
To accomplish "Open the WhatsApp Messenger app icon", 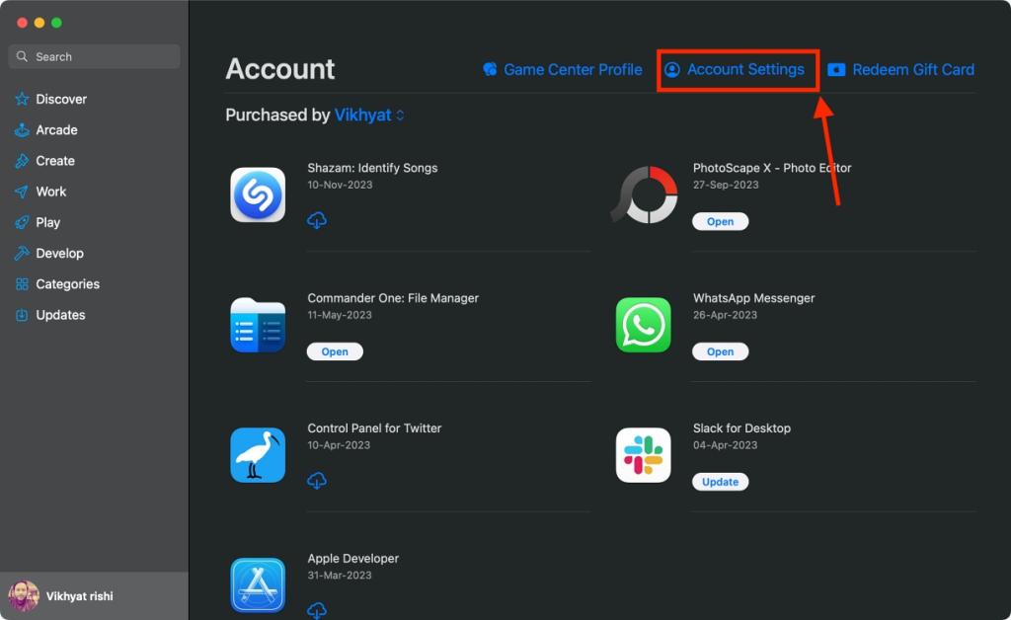I will click(644, 325).
